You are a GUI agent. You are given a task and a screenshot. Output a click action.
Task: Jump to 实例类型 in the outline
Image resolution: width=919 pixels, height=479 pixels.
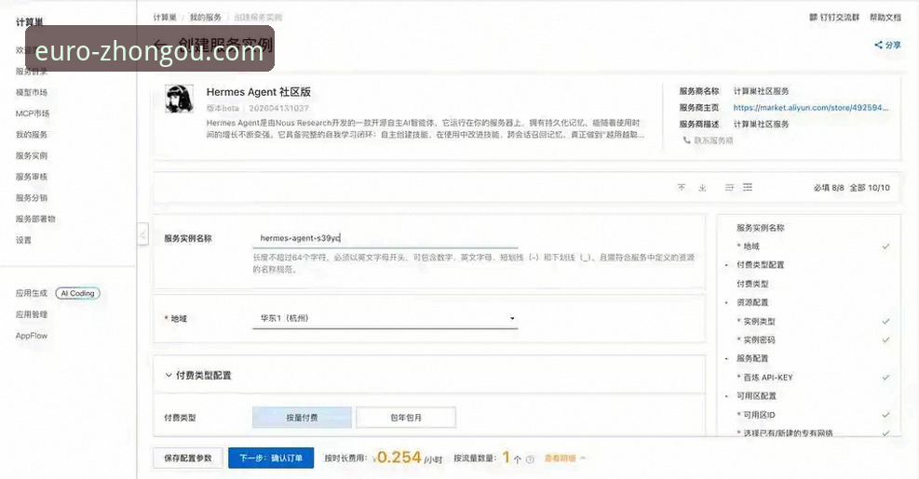coord(759,322)
